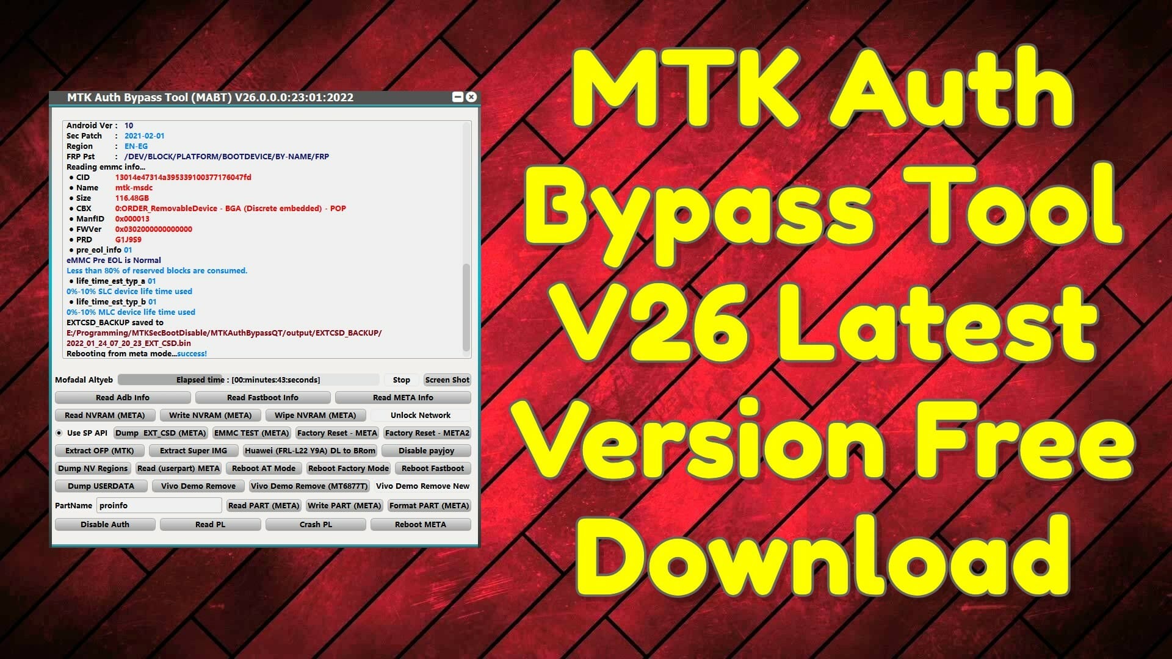The image size is (1172, 659).
Task: Click the Crash PL button
Action: pyautogui.click(x=315, y=524)
